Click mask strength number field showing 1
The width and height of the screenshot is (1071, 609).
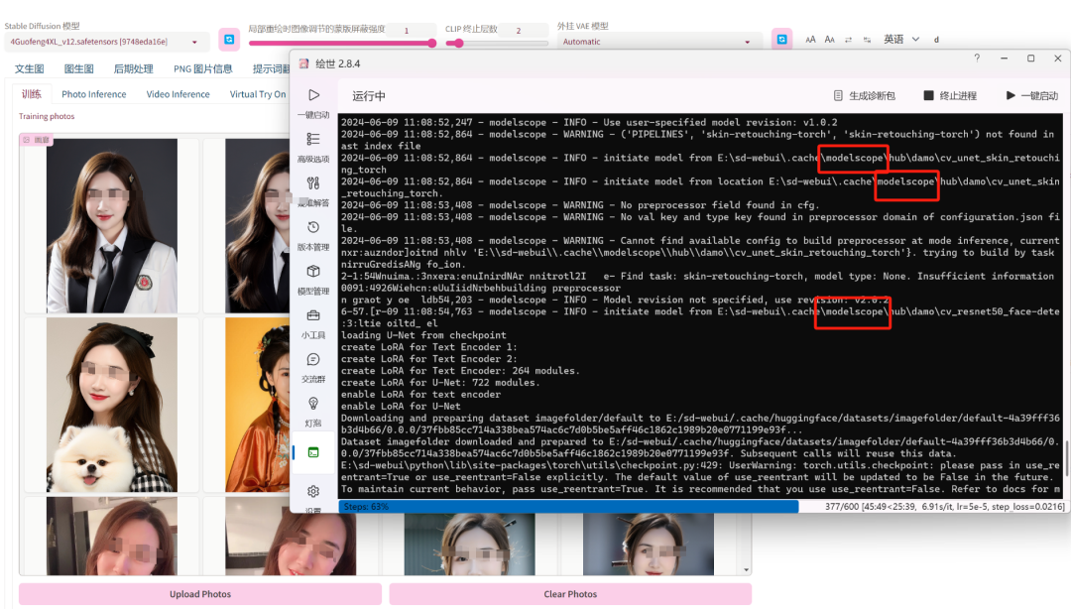[412, 30]
